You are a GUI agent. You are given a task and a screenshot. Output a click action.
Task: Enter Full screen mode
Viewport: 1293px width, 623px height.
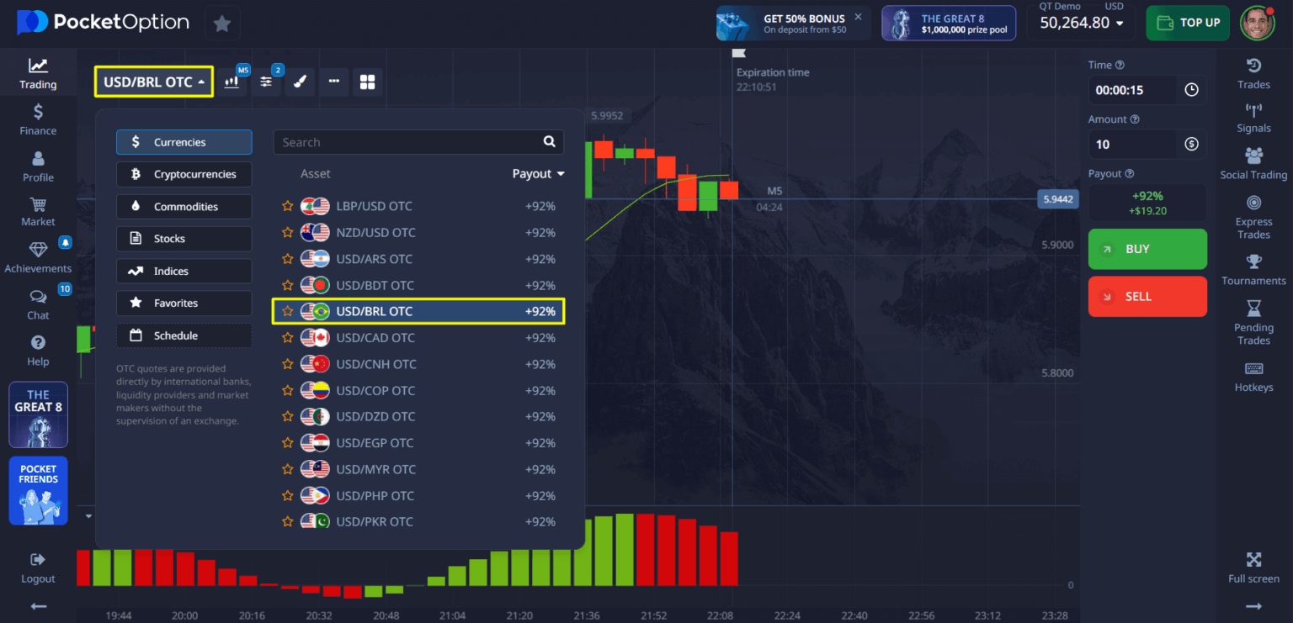[1253, 568]
